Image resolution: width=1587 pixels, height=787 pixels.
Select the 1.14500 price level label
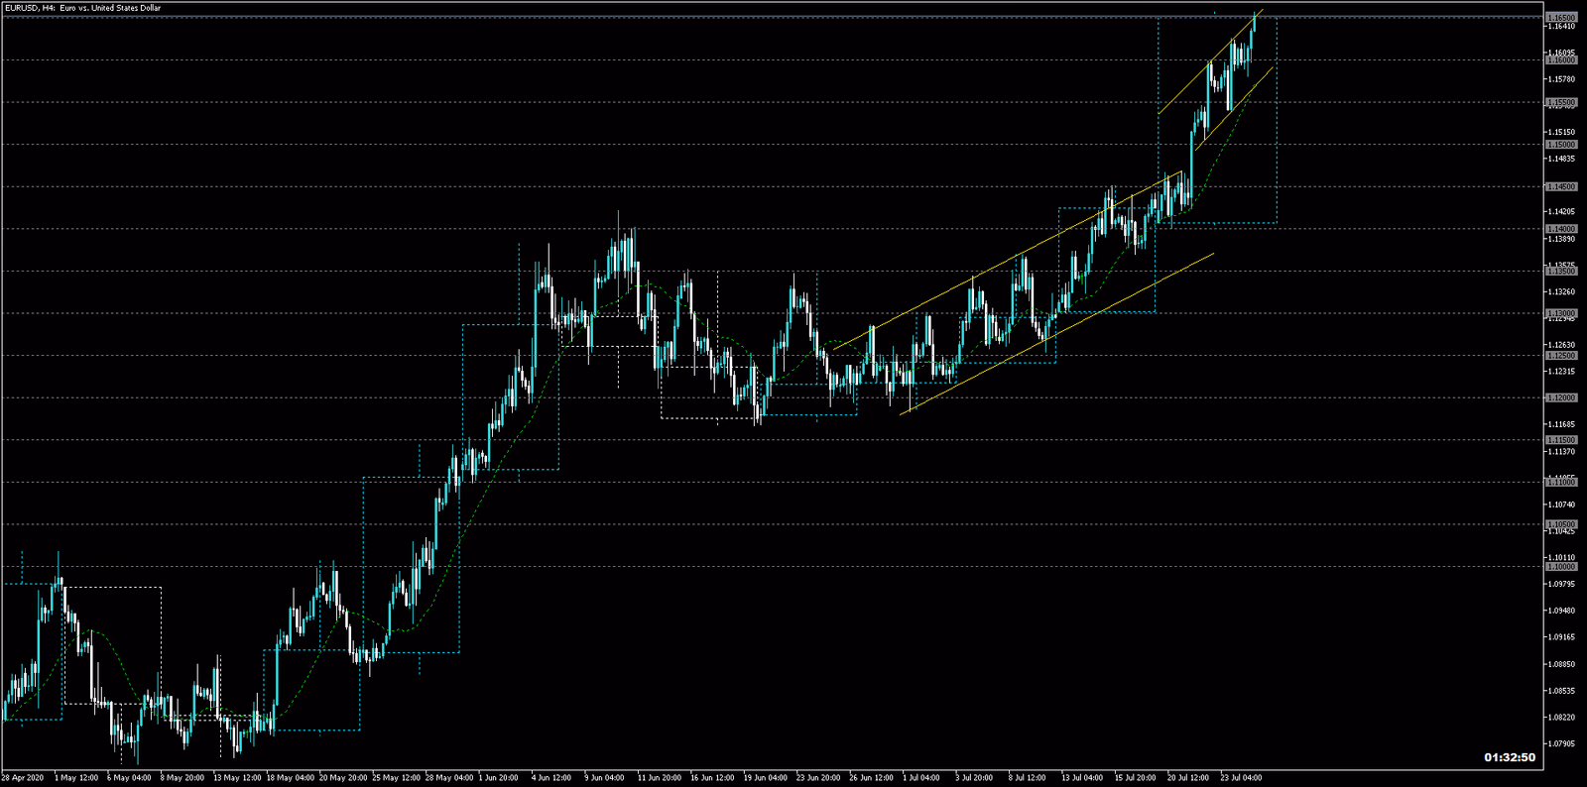(1561, 187)
